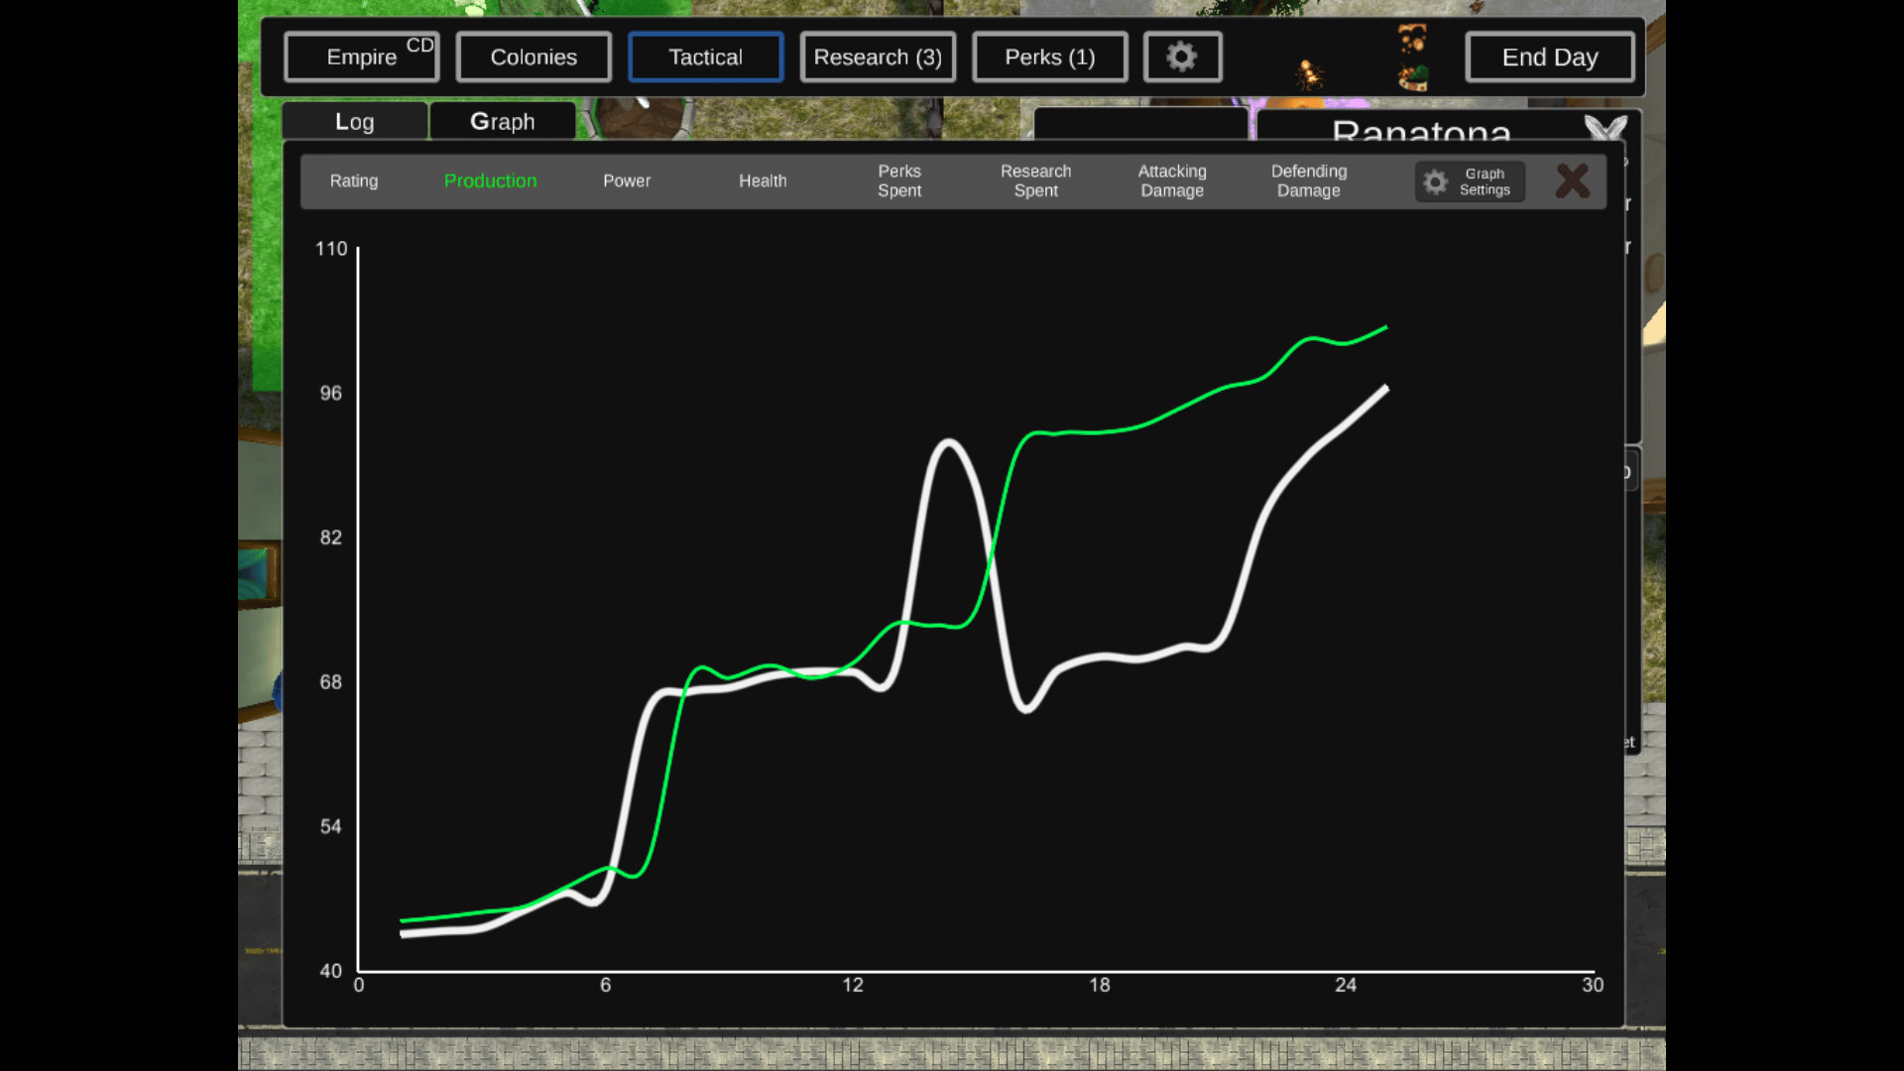Image resolution: width=1904 pixels, height=1071 pixels.
Task: Click the orange ant icon in top bar
Action: pyautogui.click(x=1310, y=73)
